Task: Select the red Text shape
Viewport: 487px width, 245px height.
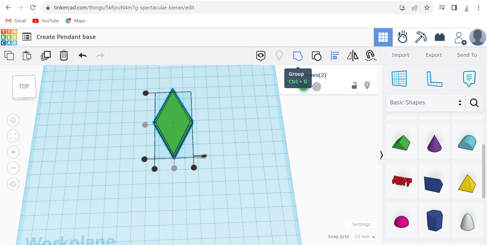Action: (x=401, y=181)
